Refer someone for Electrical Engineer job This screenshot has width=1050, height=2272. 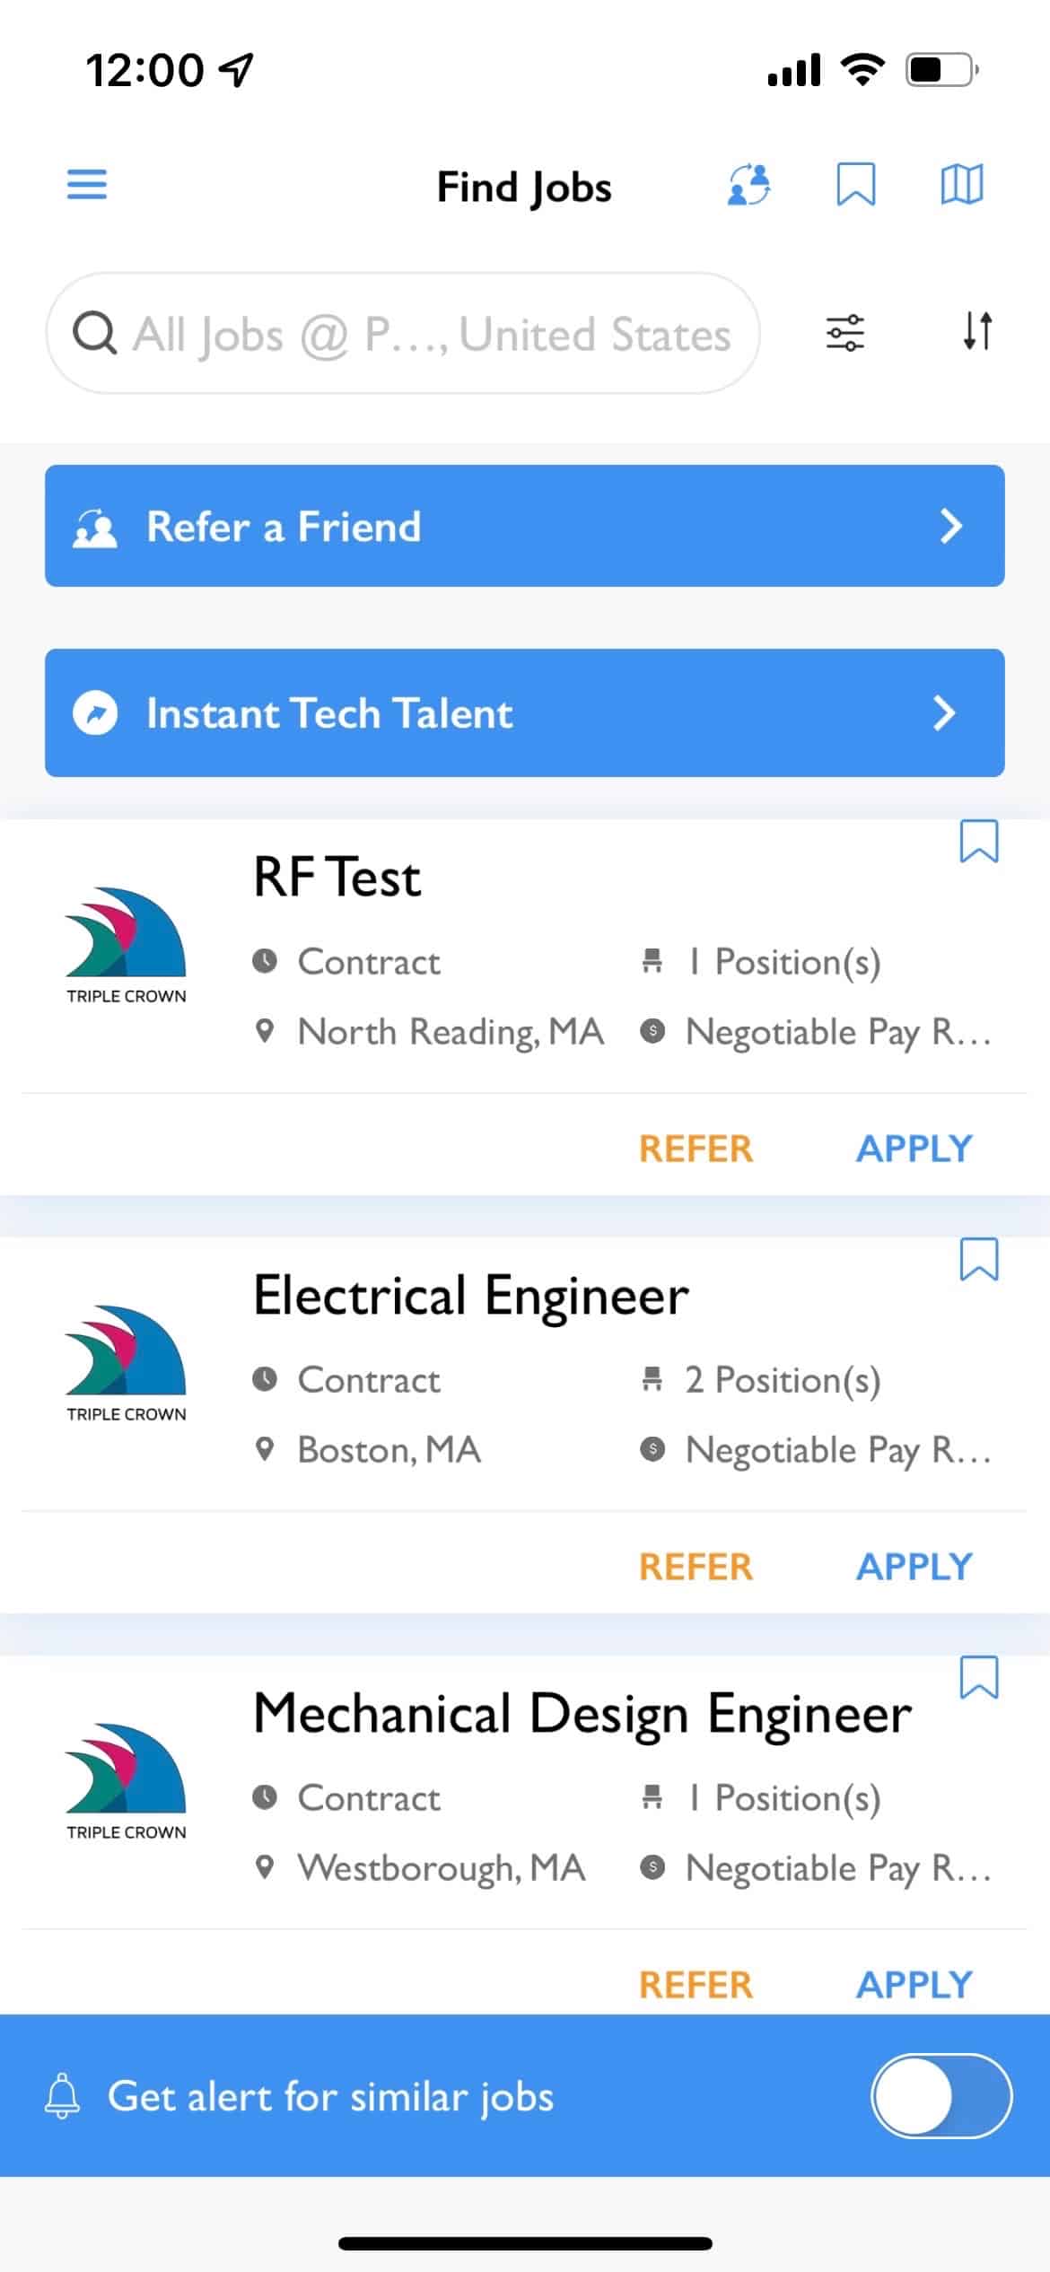pos(696,1567)
